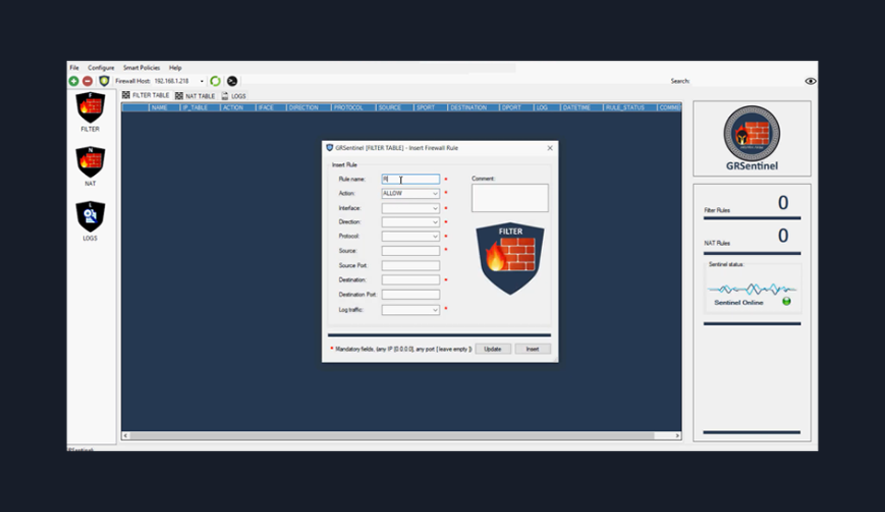The height and width of the screenshot is (512, 885).
Task: Click the horizontal scrollbar under the table
Action: pos(401,436)
